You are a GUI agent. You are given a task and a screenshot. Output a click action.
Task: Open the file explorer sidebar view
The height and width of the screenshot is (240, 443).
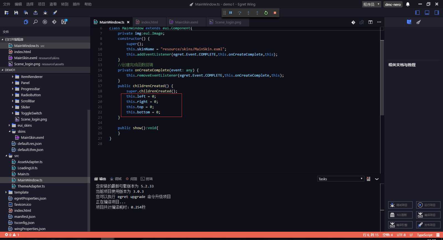(26, 22)
